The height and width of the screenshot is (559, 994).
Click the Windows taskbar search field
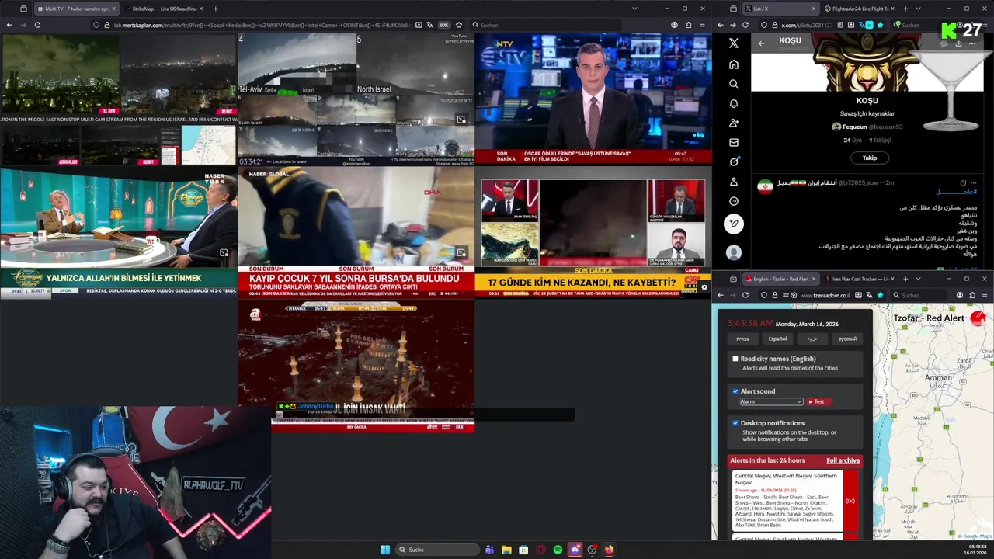(x=437, y=550)
